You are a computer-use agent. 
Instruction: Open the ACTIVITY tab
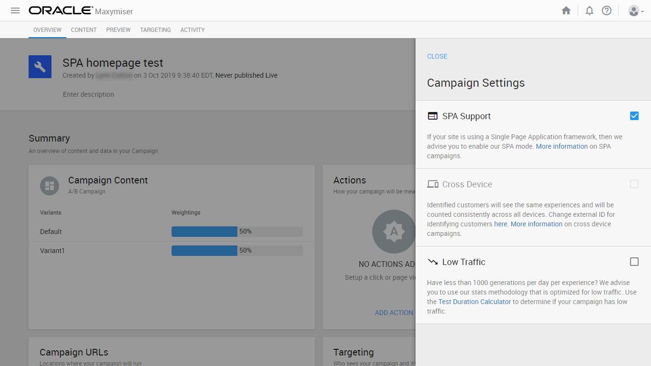click(x=193, y=30)
